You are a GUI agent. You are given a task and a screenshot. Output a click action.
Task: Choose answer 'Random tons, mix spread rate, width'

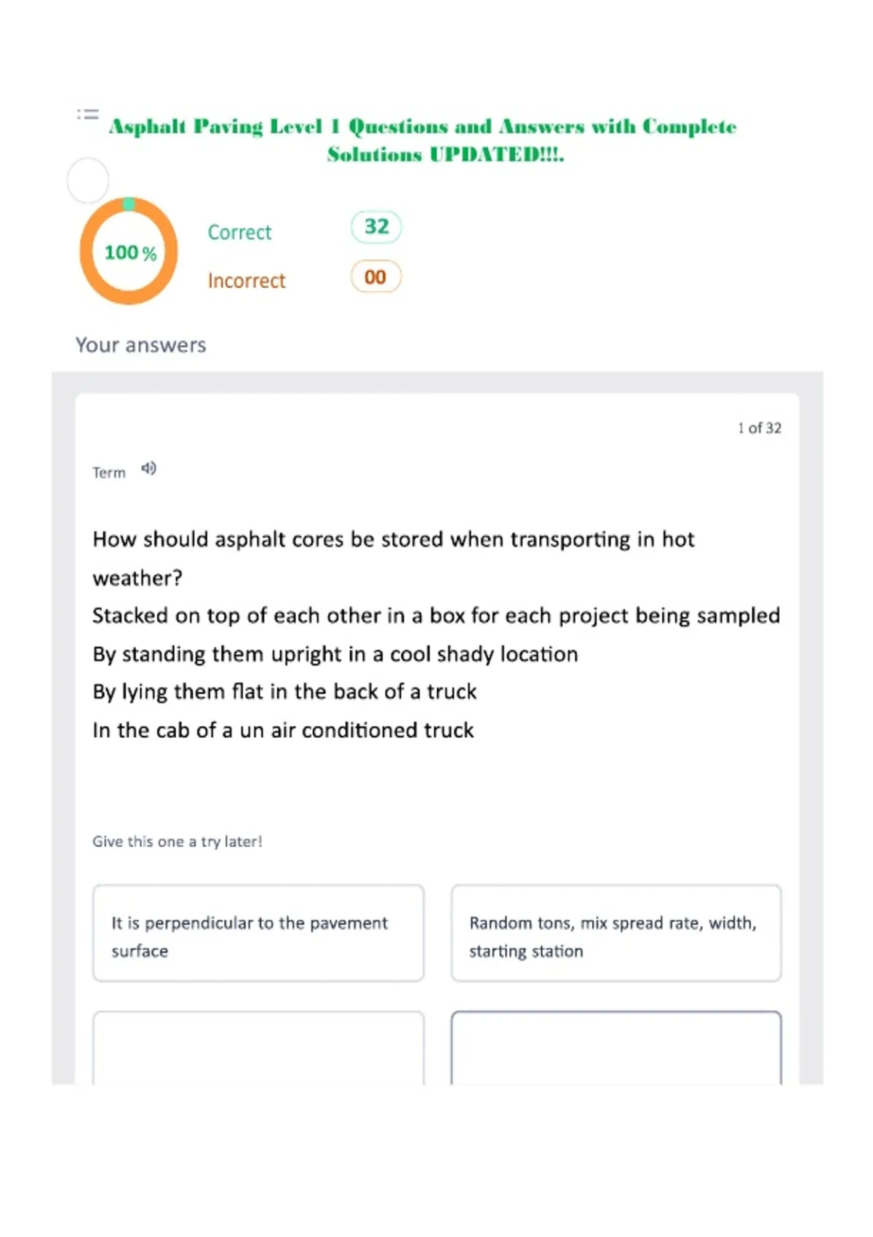pyautogui.click(x=616, y=934)
